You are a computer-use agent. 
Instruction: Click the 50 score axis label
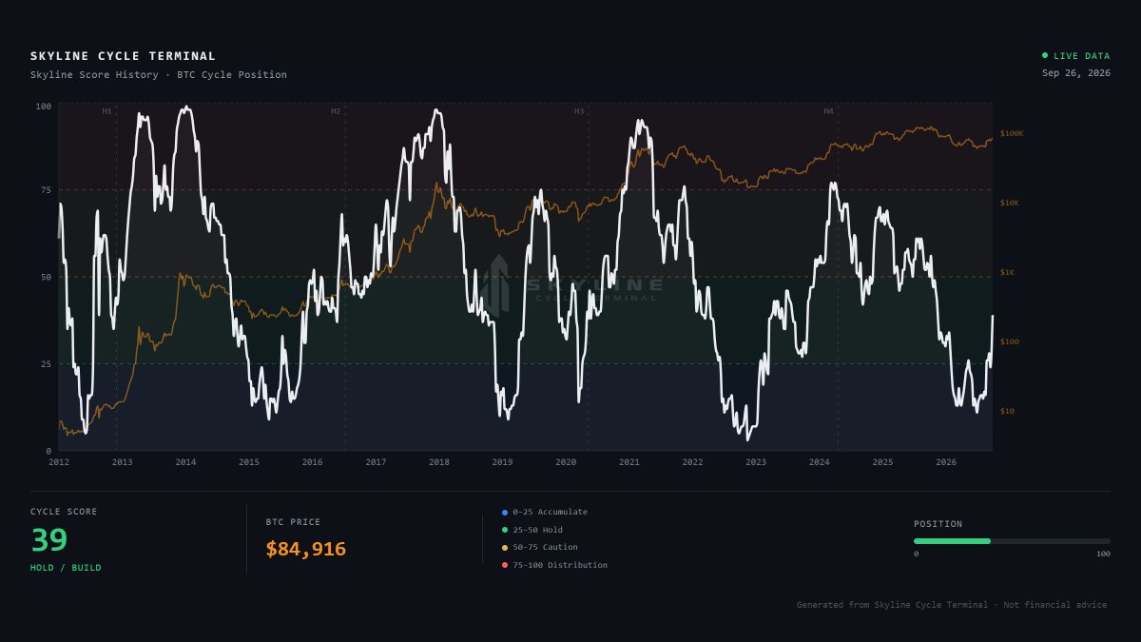(x=46, y=277)
